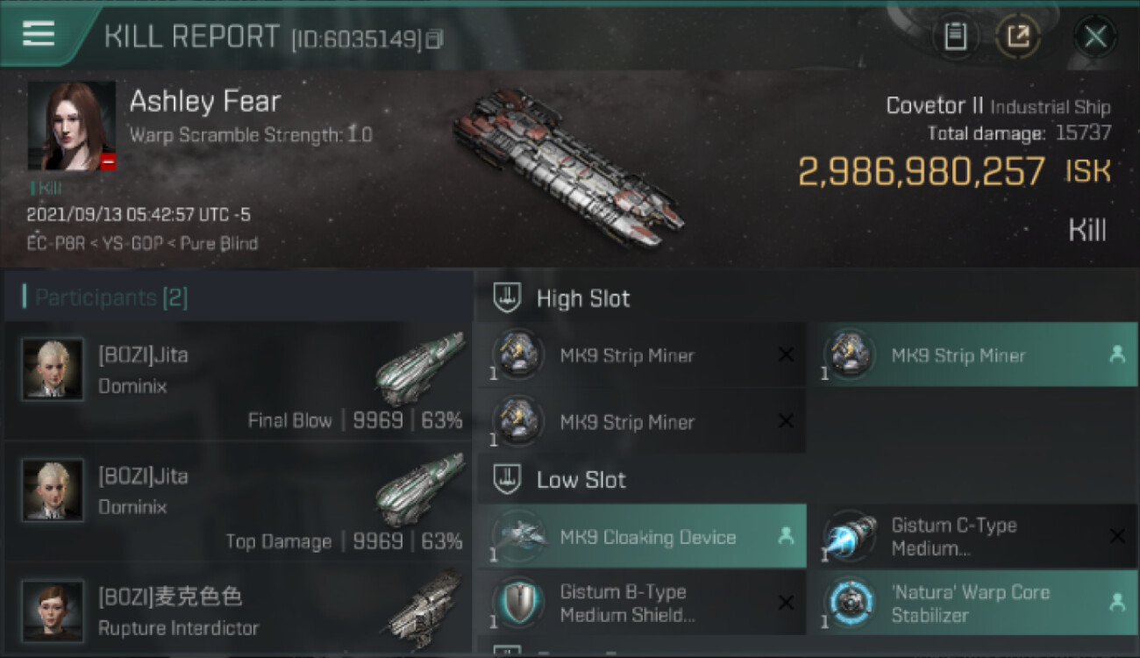Copy the kill report ID
1140x658 pixels.
[x=436, y=39]
